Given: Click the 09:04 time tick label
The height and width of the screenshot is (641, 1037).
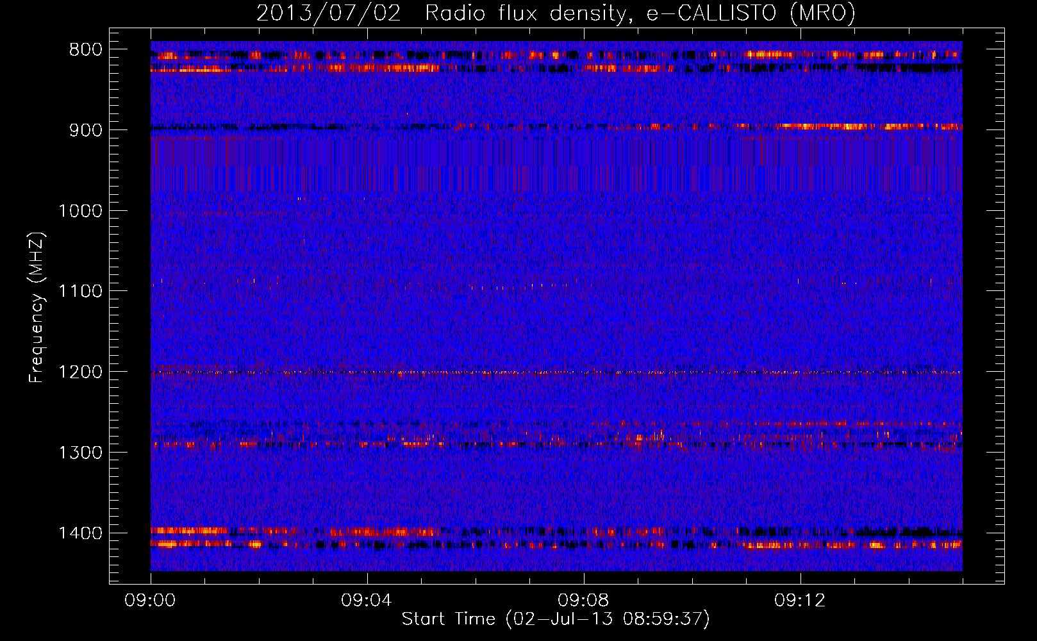Looking at the screenshot, I should 367,601.
